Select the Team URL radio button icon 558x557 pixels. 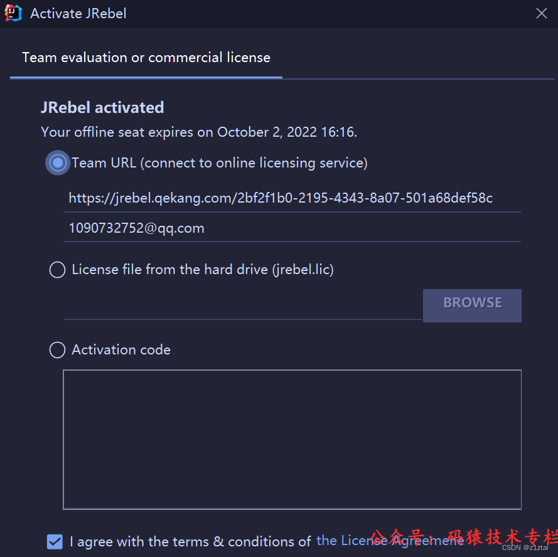pyautogui.click(x=57, y=162)
